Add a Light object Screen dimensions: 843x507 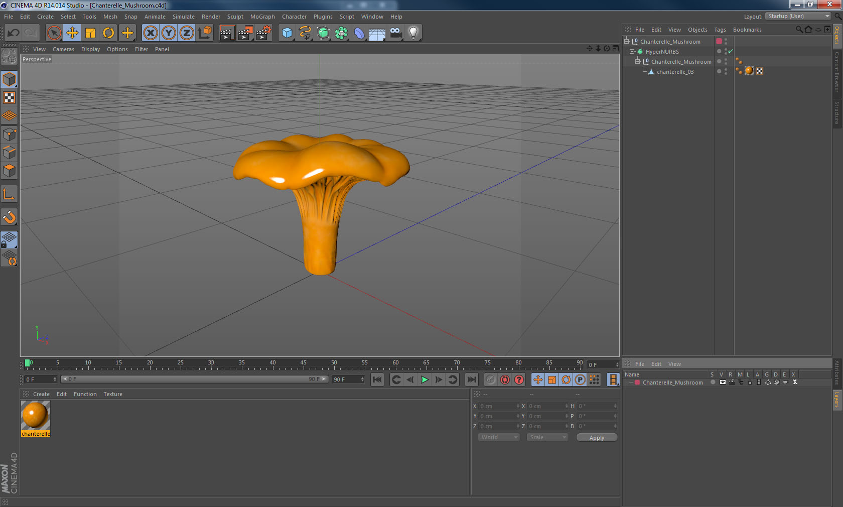[x=413, y=33]
